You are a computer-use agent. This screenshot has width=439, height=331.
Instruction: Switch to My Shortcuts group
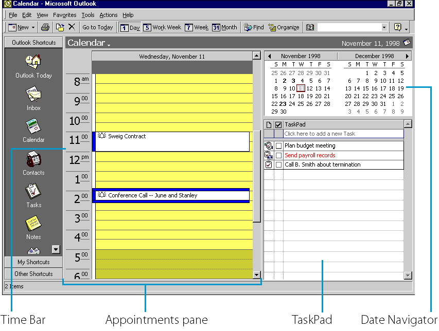pos(33,262)
